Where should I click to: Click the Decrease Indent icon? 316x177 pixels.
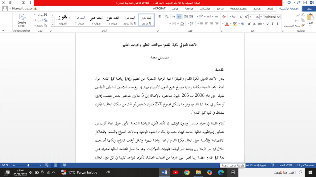tap(191, 17)
